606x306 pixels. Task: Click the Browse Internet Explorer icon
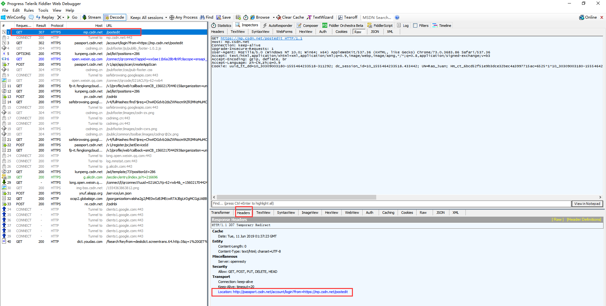tap(252, 17)
